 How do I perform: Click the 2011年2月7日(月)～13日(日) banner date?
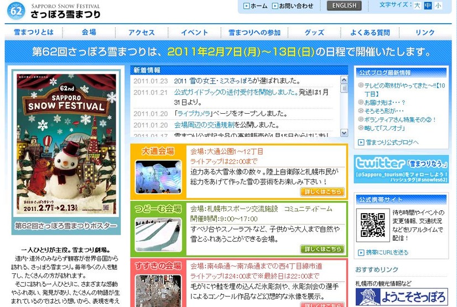pyautogui.click(x=241, y=52)
